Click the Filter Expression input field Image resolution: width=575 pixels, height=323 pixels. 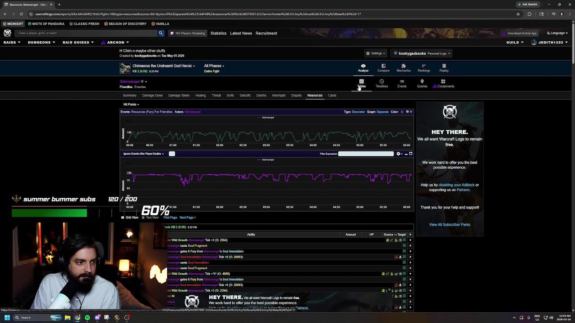[x=366, y=154]
